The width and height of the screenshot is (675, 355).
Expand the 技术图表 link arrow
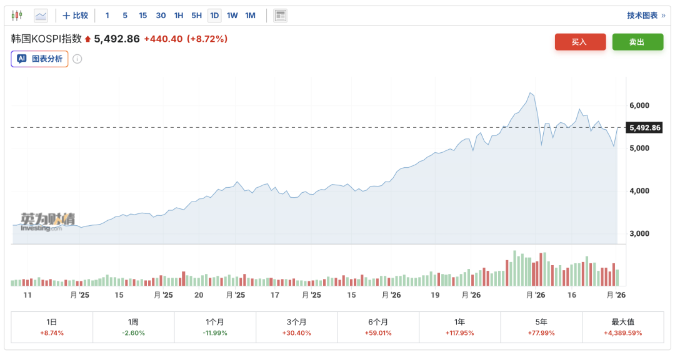click(664, 16)
